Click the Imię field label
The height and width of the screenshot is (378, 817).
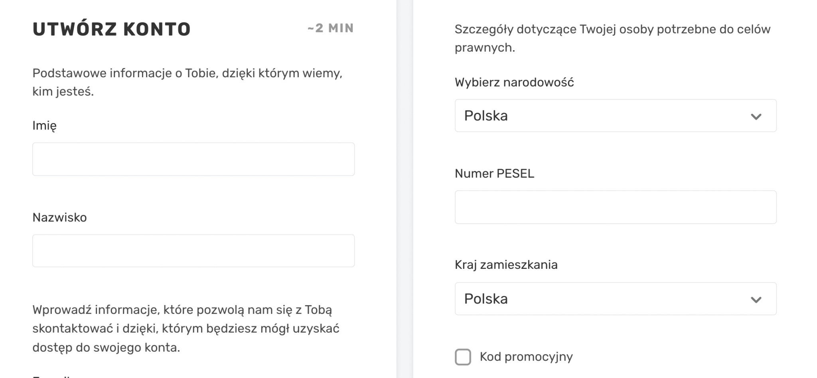coord(44,125)
